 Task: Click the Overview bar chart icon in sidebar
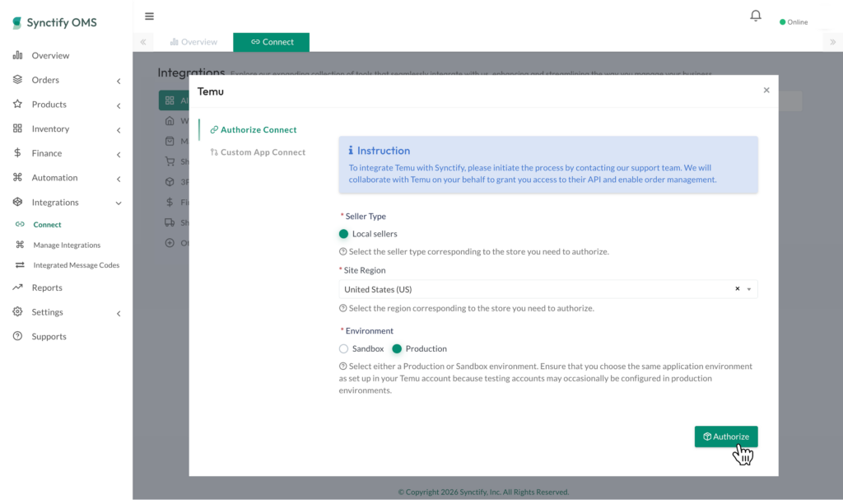click(x=18, y=55)
